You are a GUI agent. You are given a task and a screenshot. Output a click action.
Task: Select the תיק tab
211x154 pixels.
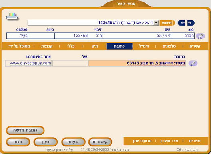pyautogui.click(x=95, y=46)
